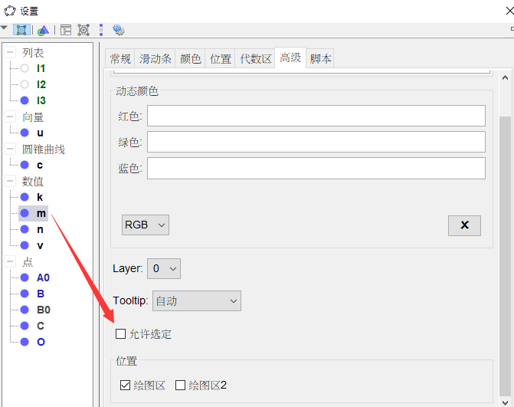Select point C in the tree
The width and height of the screenshot is (514, 407).
coord(41,326)
